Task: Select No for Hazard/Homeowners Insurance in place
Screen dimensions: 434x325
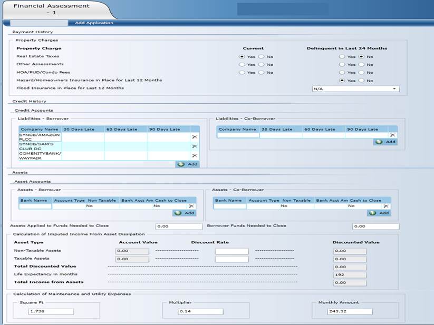Action: [361, 81]
